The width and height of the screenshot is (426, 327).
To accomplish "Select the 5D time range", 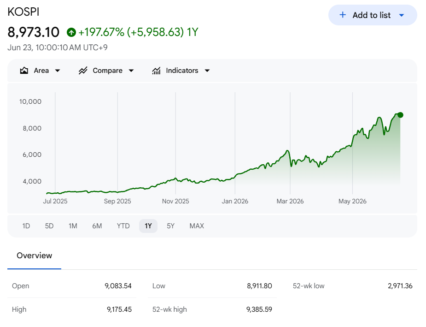I will [49, 226].
